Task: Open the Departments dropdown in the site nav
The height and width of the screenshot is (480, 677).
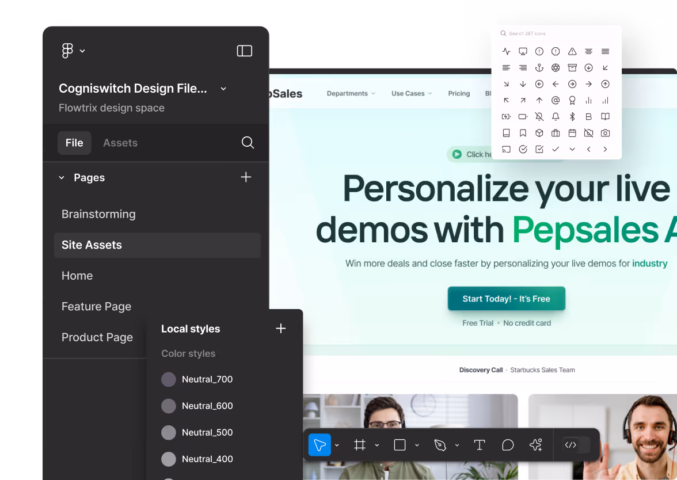Action: tap(351, 93)
